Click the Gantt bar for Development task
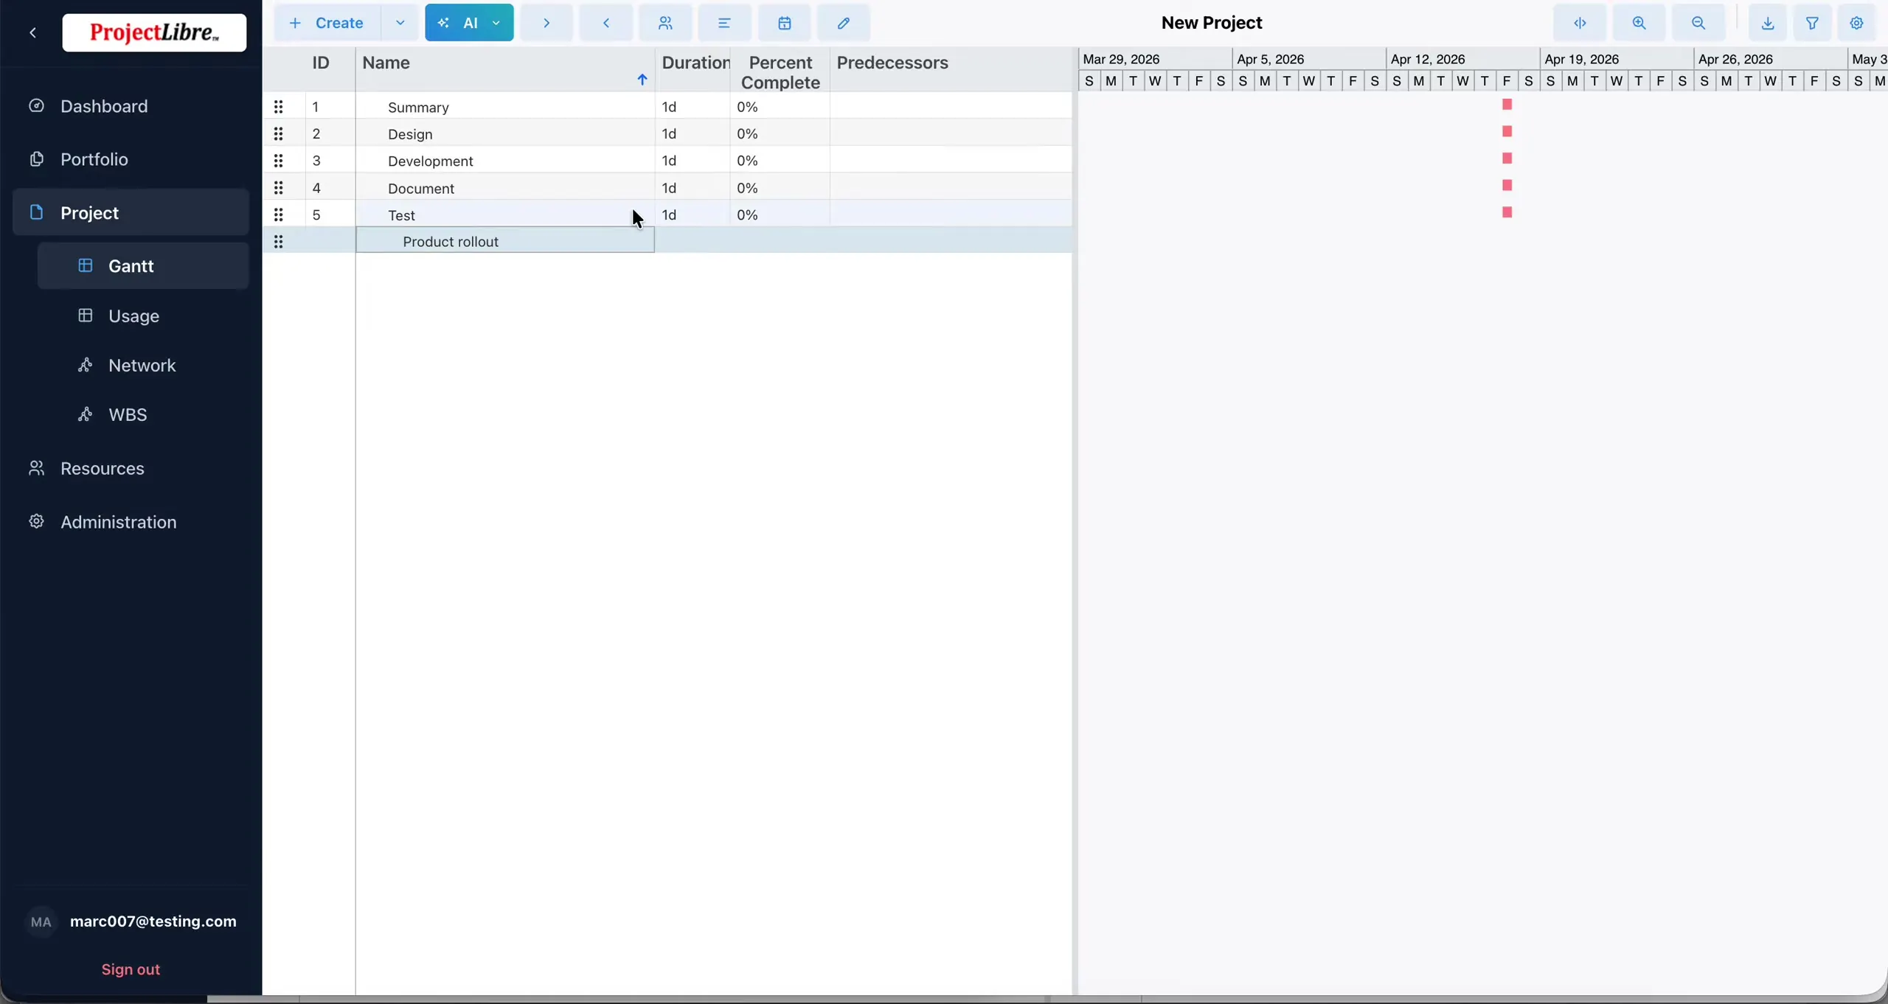Viewport: 1888px width, 1004px height. [x=1507, y=158]
